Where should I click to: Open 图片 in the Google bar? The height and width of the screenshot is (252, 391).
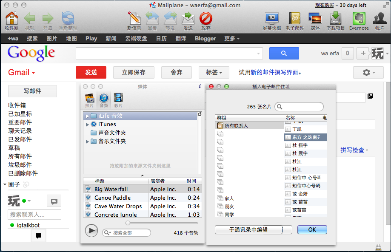tap(51, 39)
